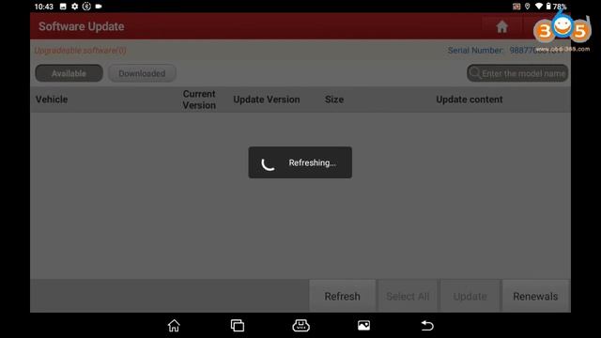Tap the Refresh button
Image resolution: width=601 pixels, height=338 pixels.
pos(342,297)
